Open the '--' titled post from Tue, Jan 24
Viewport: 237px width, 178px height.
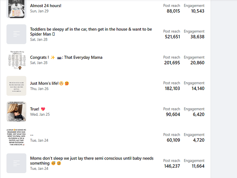pos(32,135)
